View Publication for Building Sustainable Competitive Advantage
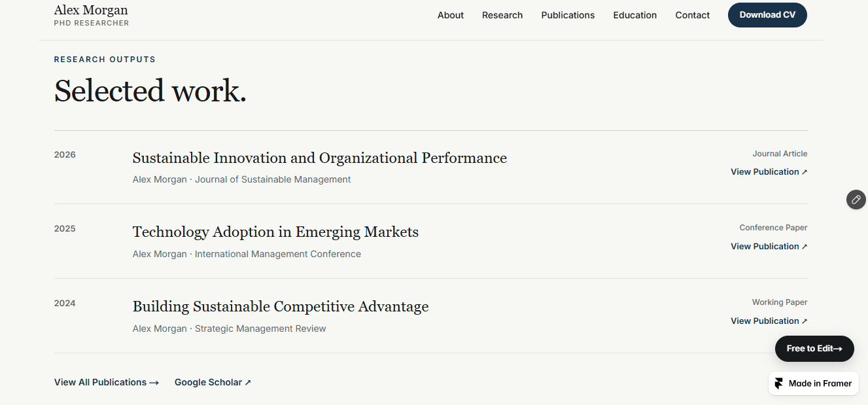 coord(769,321)
